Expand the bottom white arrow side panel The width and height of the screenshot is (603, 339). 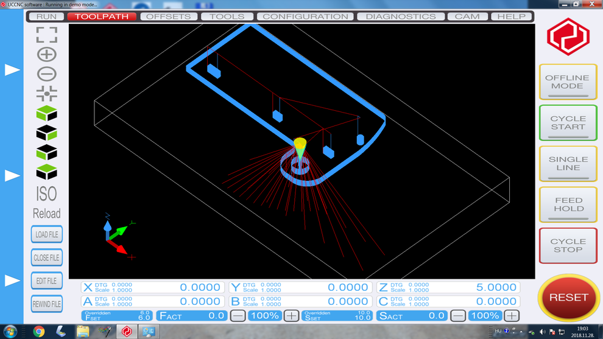click(12, 281)
